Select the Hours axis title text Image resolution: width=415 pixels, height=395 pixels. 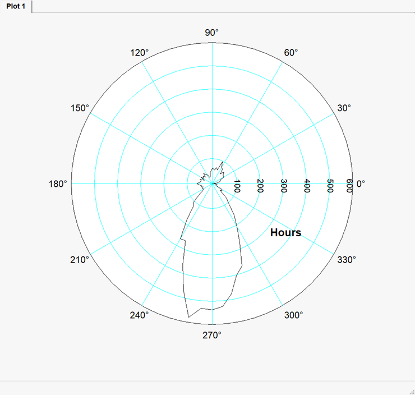coord(285,232)
